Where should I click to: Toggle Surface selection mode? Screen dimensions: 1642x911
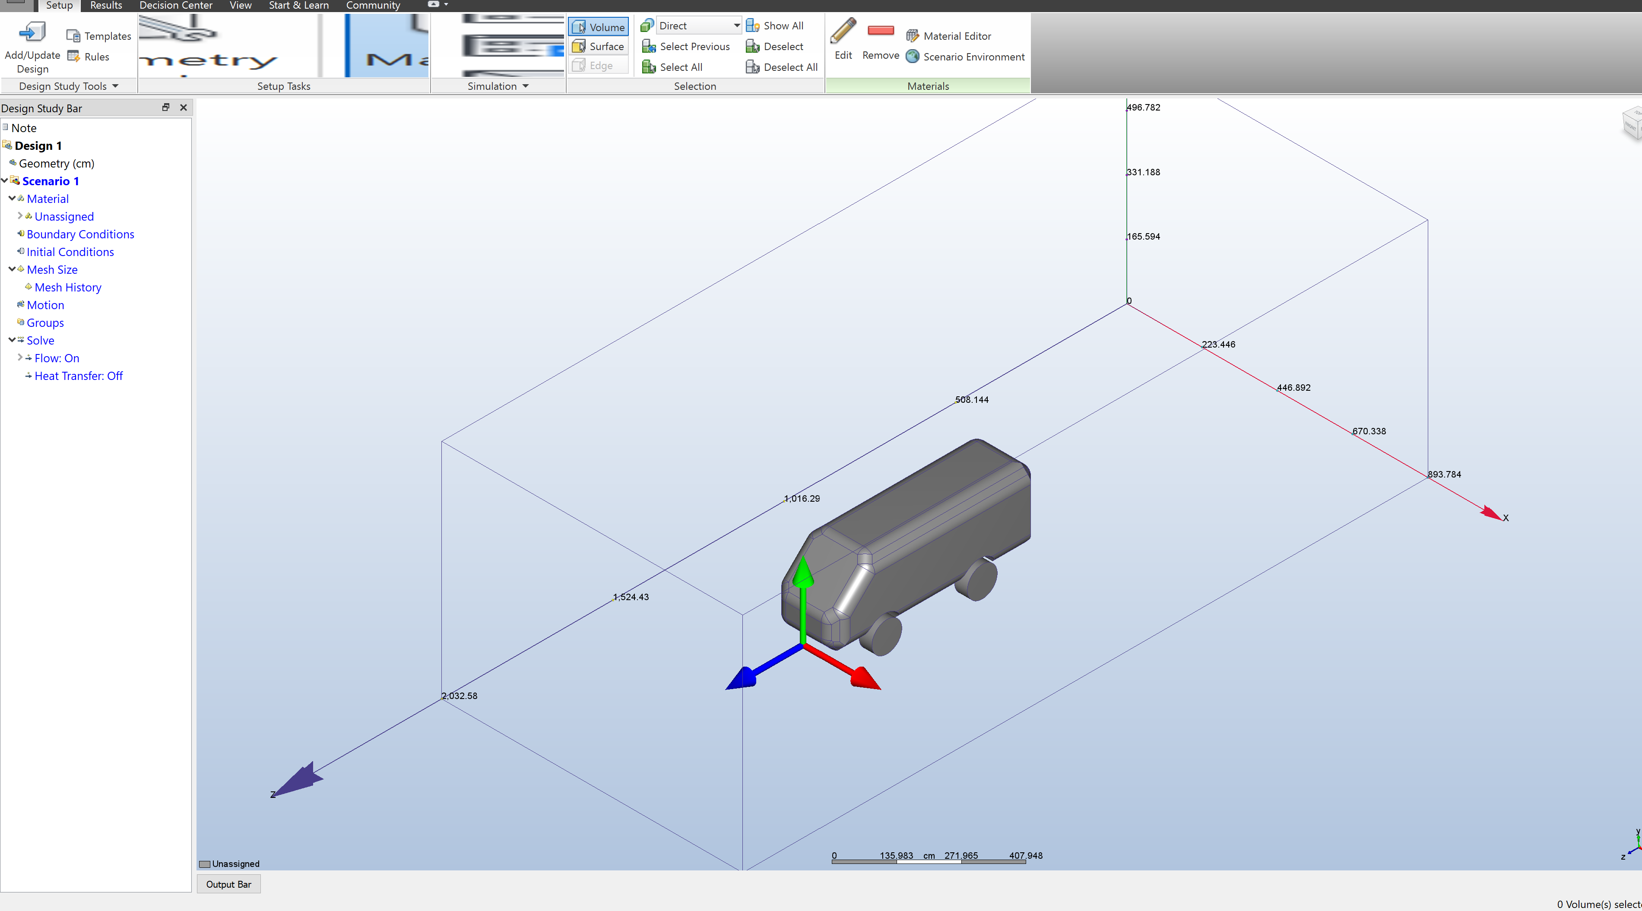(579, 46)
